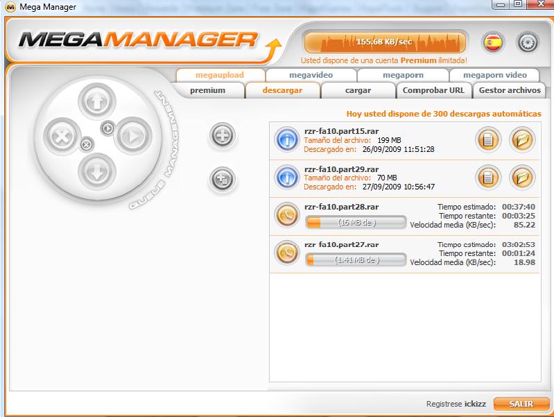554x417 pixels.
Task: Click the add download plus icon
Action: coord(223,135)
